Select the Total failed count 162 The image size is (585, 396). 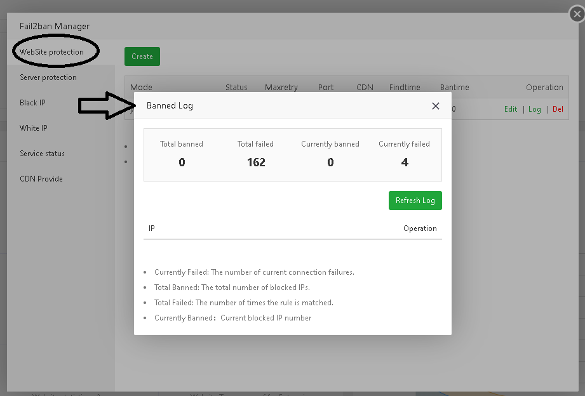[x=256, y=162]
